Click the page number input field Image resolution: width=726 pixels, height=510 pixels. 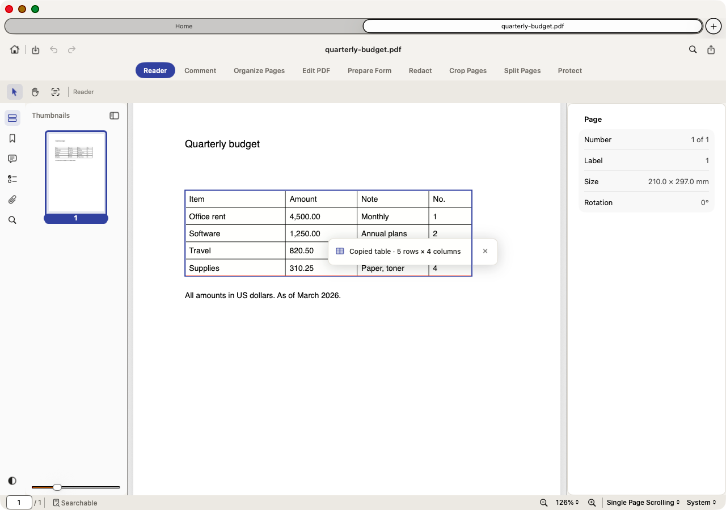click(19, 503)
